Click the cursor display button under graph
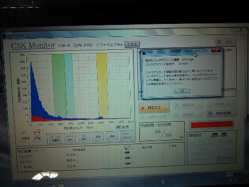Image resolution: width=249 pixels, height=187 pixels. click(x=55, y=138)
